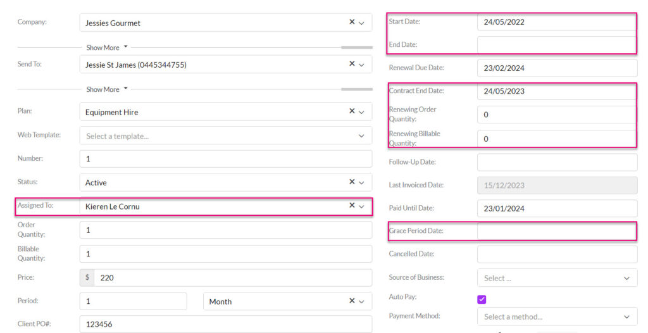Open the Web Template dropdown

[x=226, y=135]
